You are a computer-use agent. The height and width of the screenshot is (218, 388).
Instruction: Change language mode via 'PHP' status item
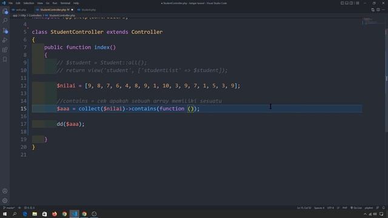(x=345, y=208)
